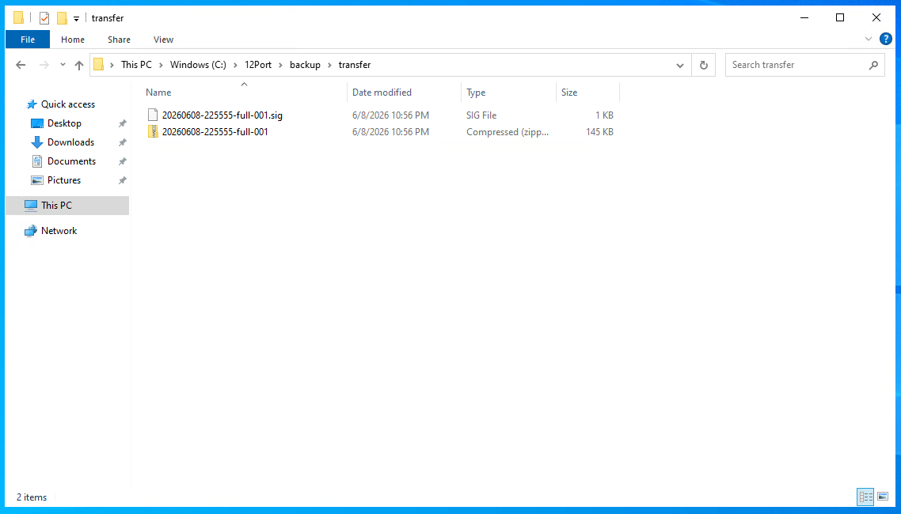Maximize the transfer window
Viewport: 901px width, 514px height.
pos(840,17)
